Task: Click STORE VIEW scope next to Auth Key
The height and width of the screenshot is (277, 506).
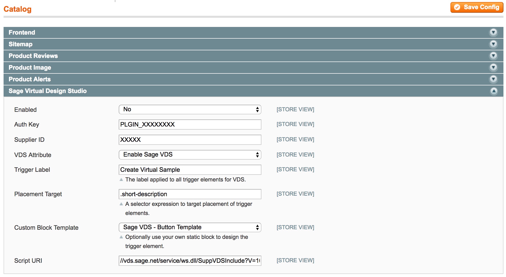Action: click(295, 124)
